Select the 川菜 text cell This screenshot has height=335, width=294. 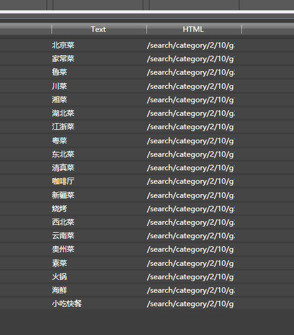(59, 86)
